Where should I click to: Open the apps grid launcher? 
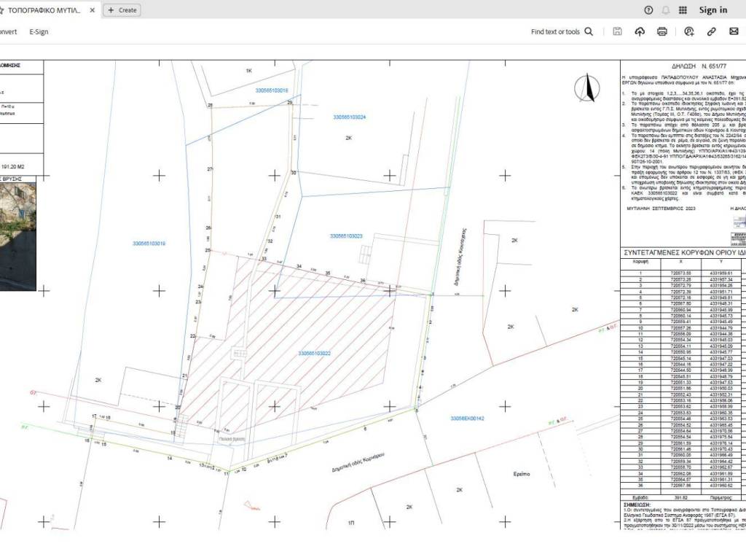pos(683,9)
